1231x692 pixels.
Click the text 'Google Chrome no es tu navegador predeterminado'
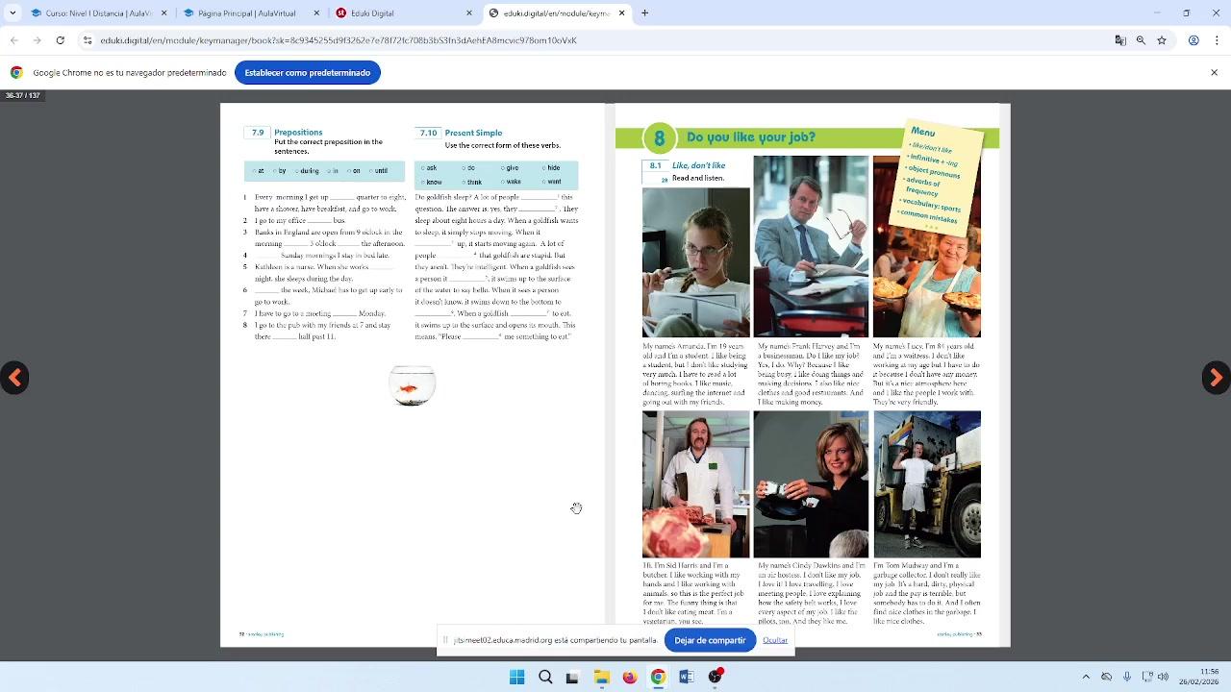point(130,73)
